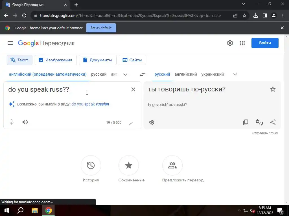The image size is (289, 216).
Task: Choose русский as source language
Action: click(99, 74)
